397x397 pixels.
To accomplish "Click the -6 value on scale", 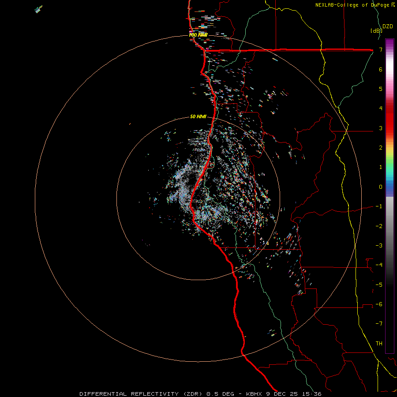I will point(379,304).
